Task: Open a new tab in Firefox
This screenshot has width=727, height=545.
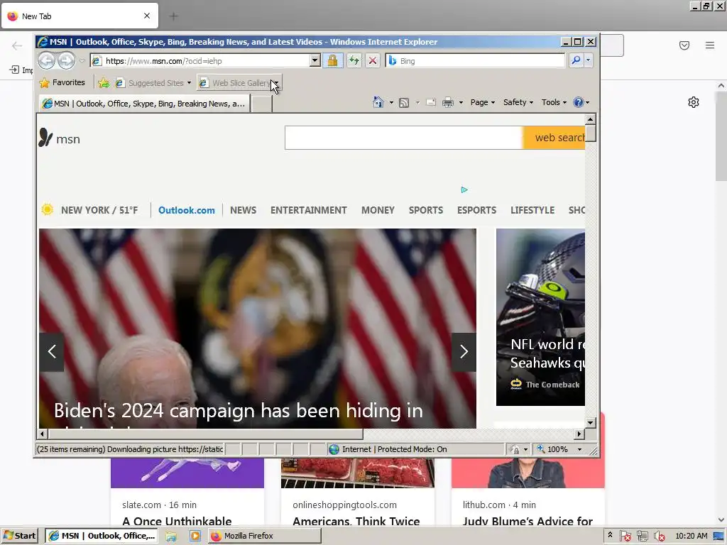Action: click(x=174, y=16)
